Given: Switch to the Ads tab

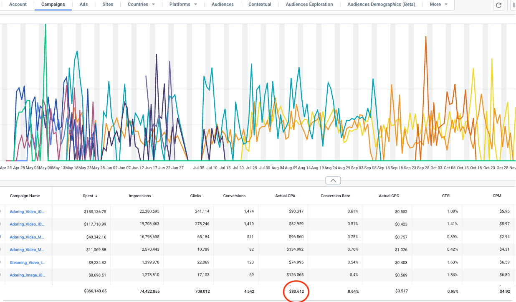Looking at the screenshot, I should tap(83, 5).
